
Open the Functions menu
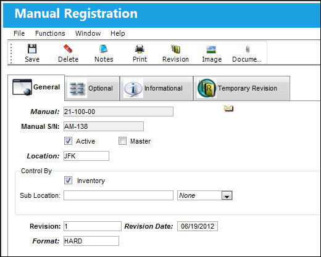click(50, 33)
